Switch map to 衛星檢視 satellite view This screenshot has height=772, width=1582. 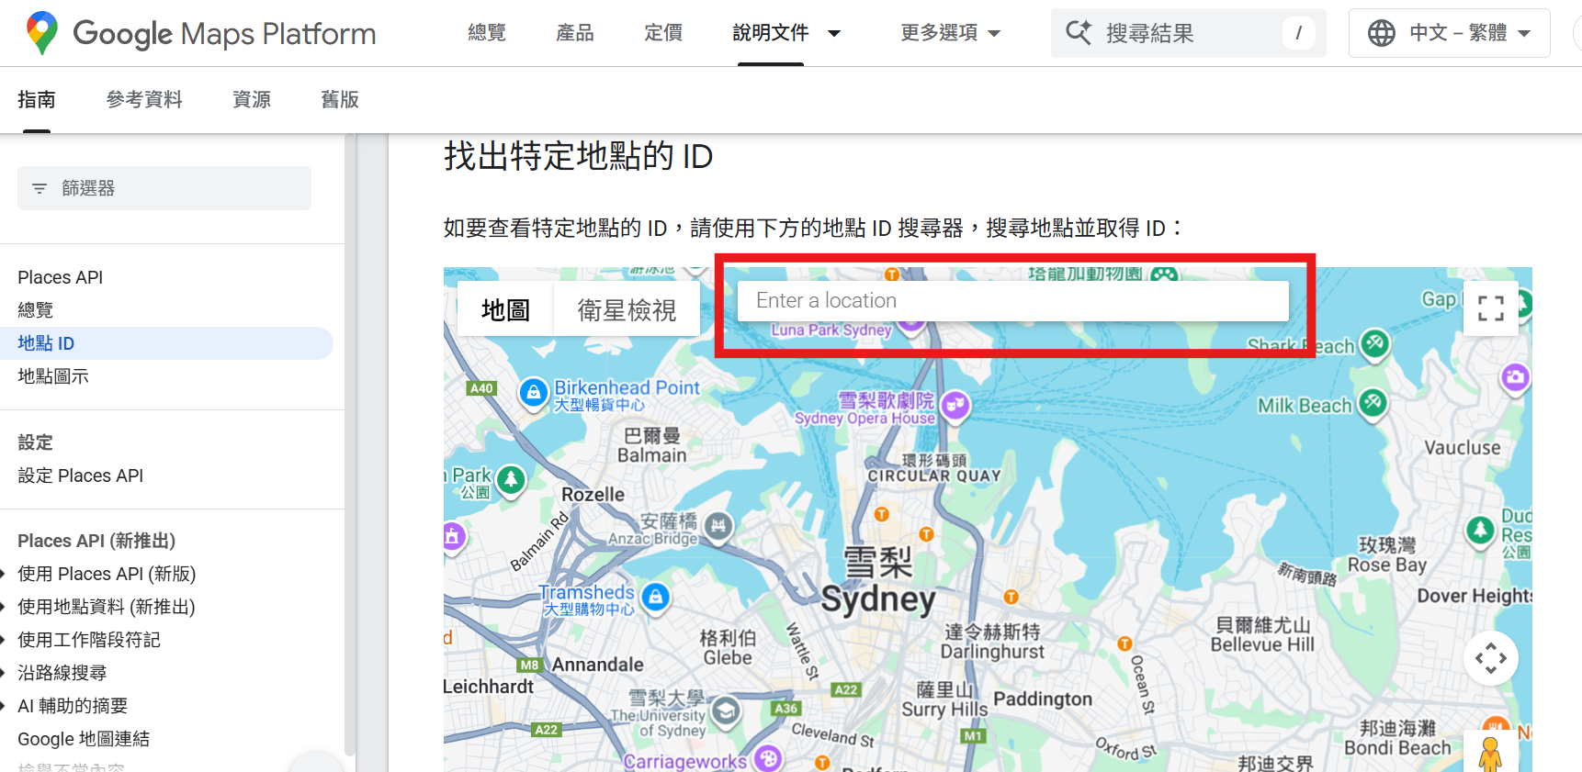point(627,310)
